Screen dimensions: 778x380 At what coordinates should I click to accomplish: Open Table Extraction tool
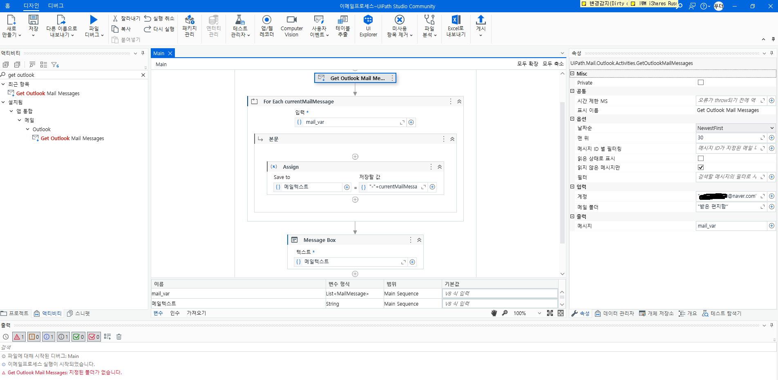[342, 19]
